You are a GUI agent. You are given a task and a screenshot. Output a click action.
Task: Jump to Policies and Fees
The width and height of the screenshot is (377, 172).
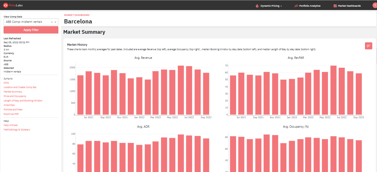click(13, 110)
